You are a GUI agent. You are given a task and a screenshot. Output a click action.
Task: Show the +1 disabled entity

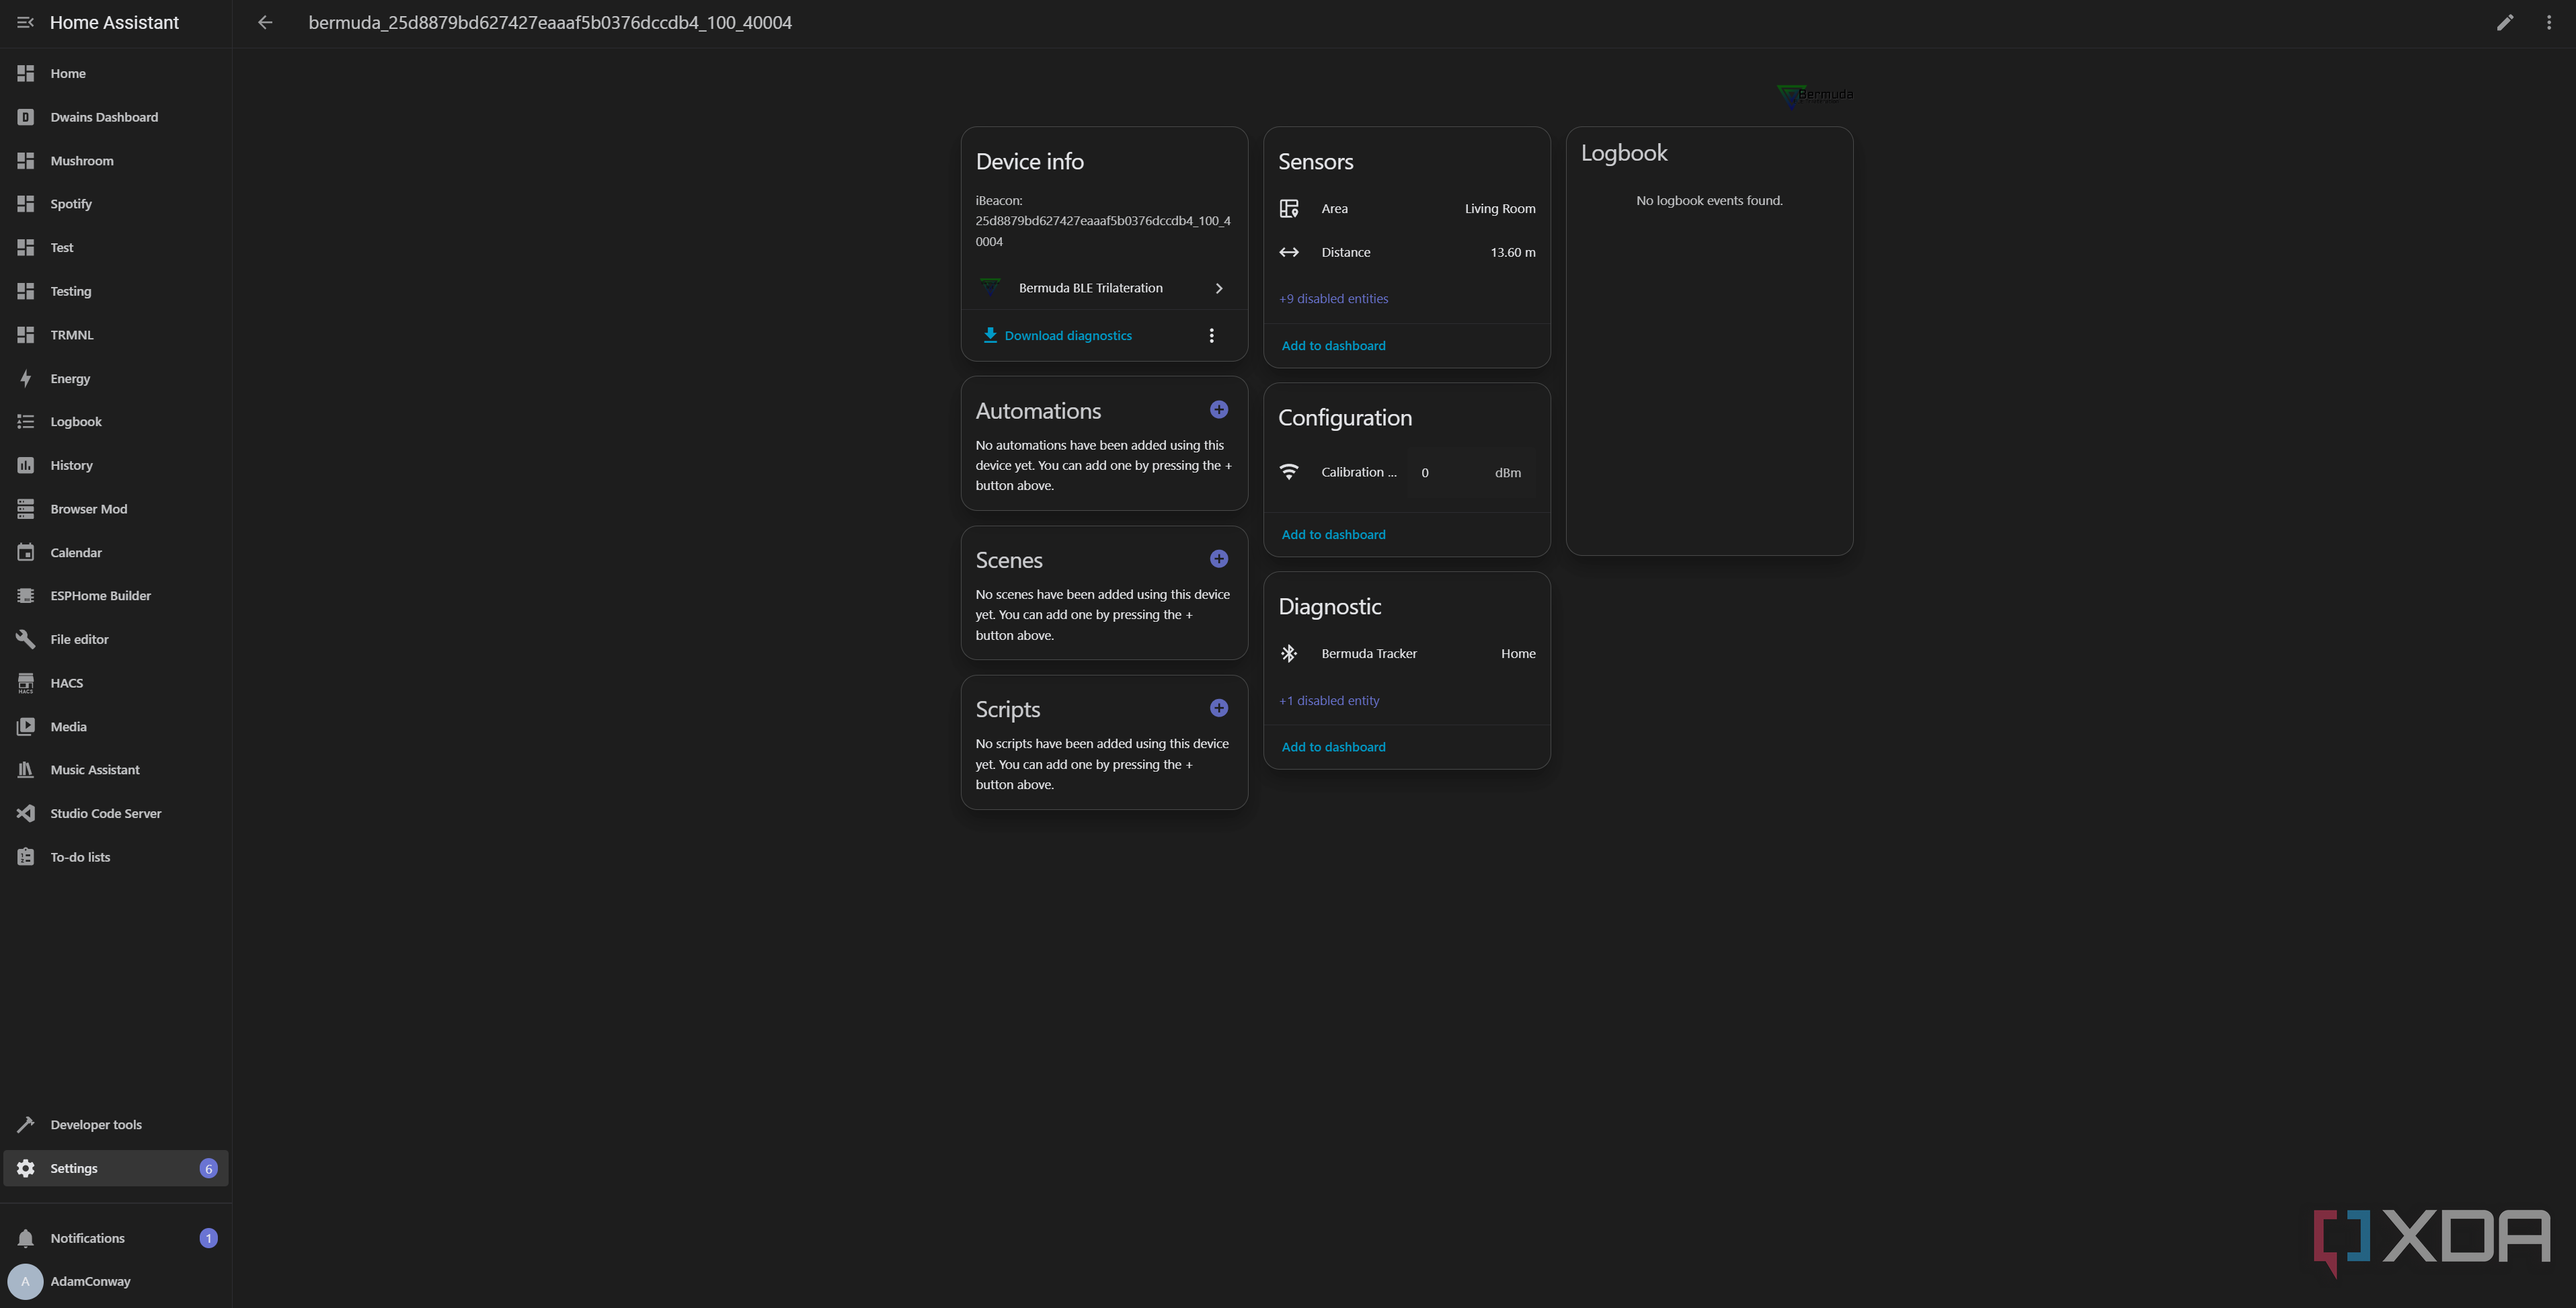[1328, 700]
